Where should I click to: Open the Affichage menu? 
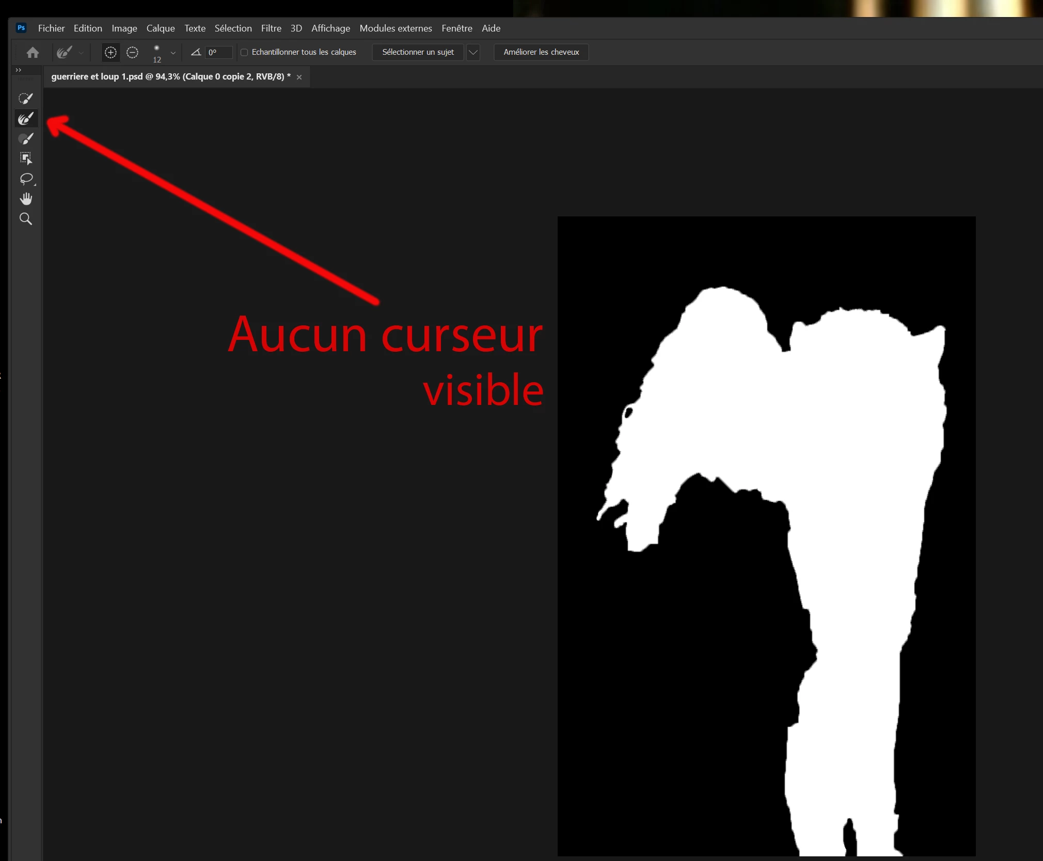point(330,28)
